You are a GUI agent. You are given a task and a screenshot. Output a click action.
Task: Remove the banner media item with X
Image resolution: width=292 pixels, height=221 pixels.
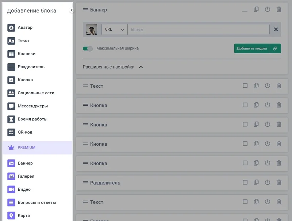point(276,29)
